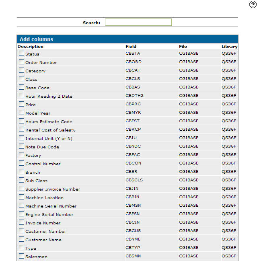Tick the Customer Name checkbox

click(21, 239)
